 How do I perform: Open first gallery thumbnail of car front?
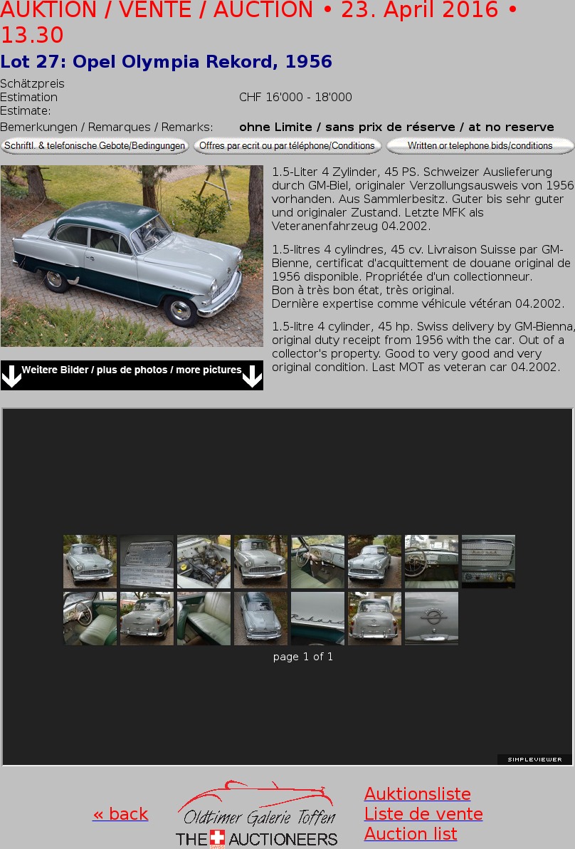(90, 561)
